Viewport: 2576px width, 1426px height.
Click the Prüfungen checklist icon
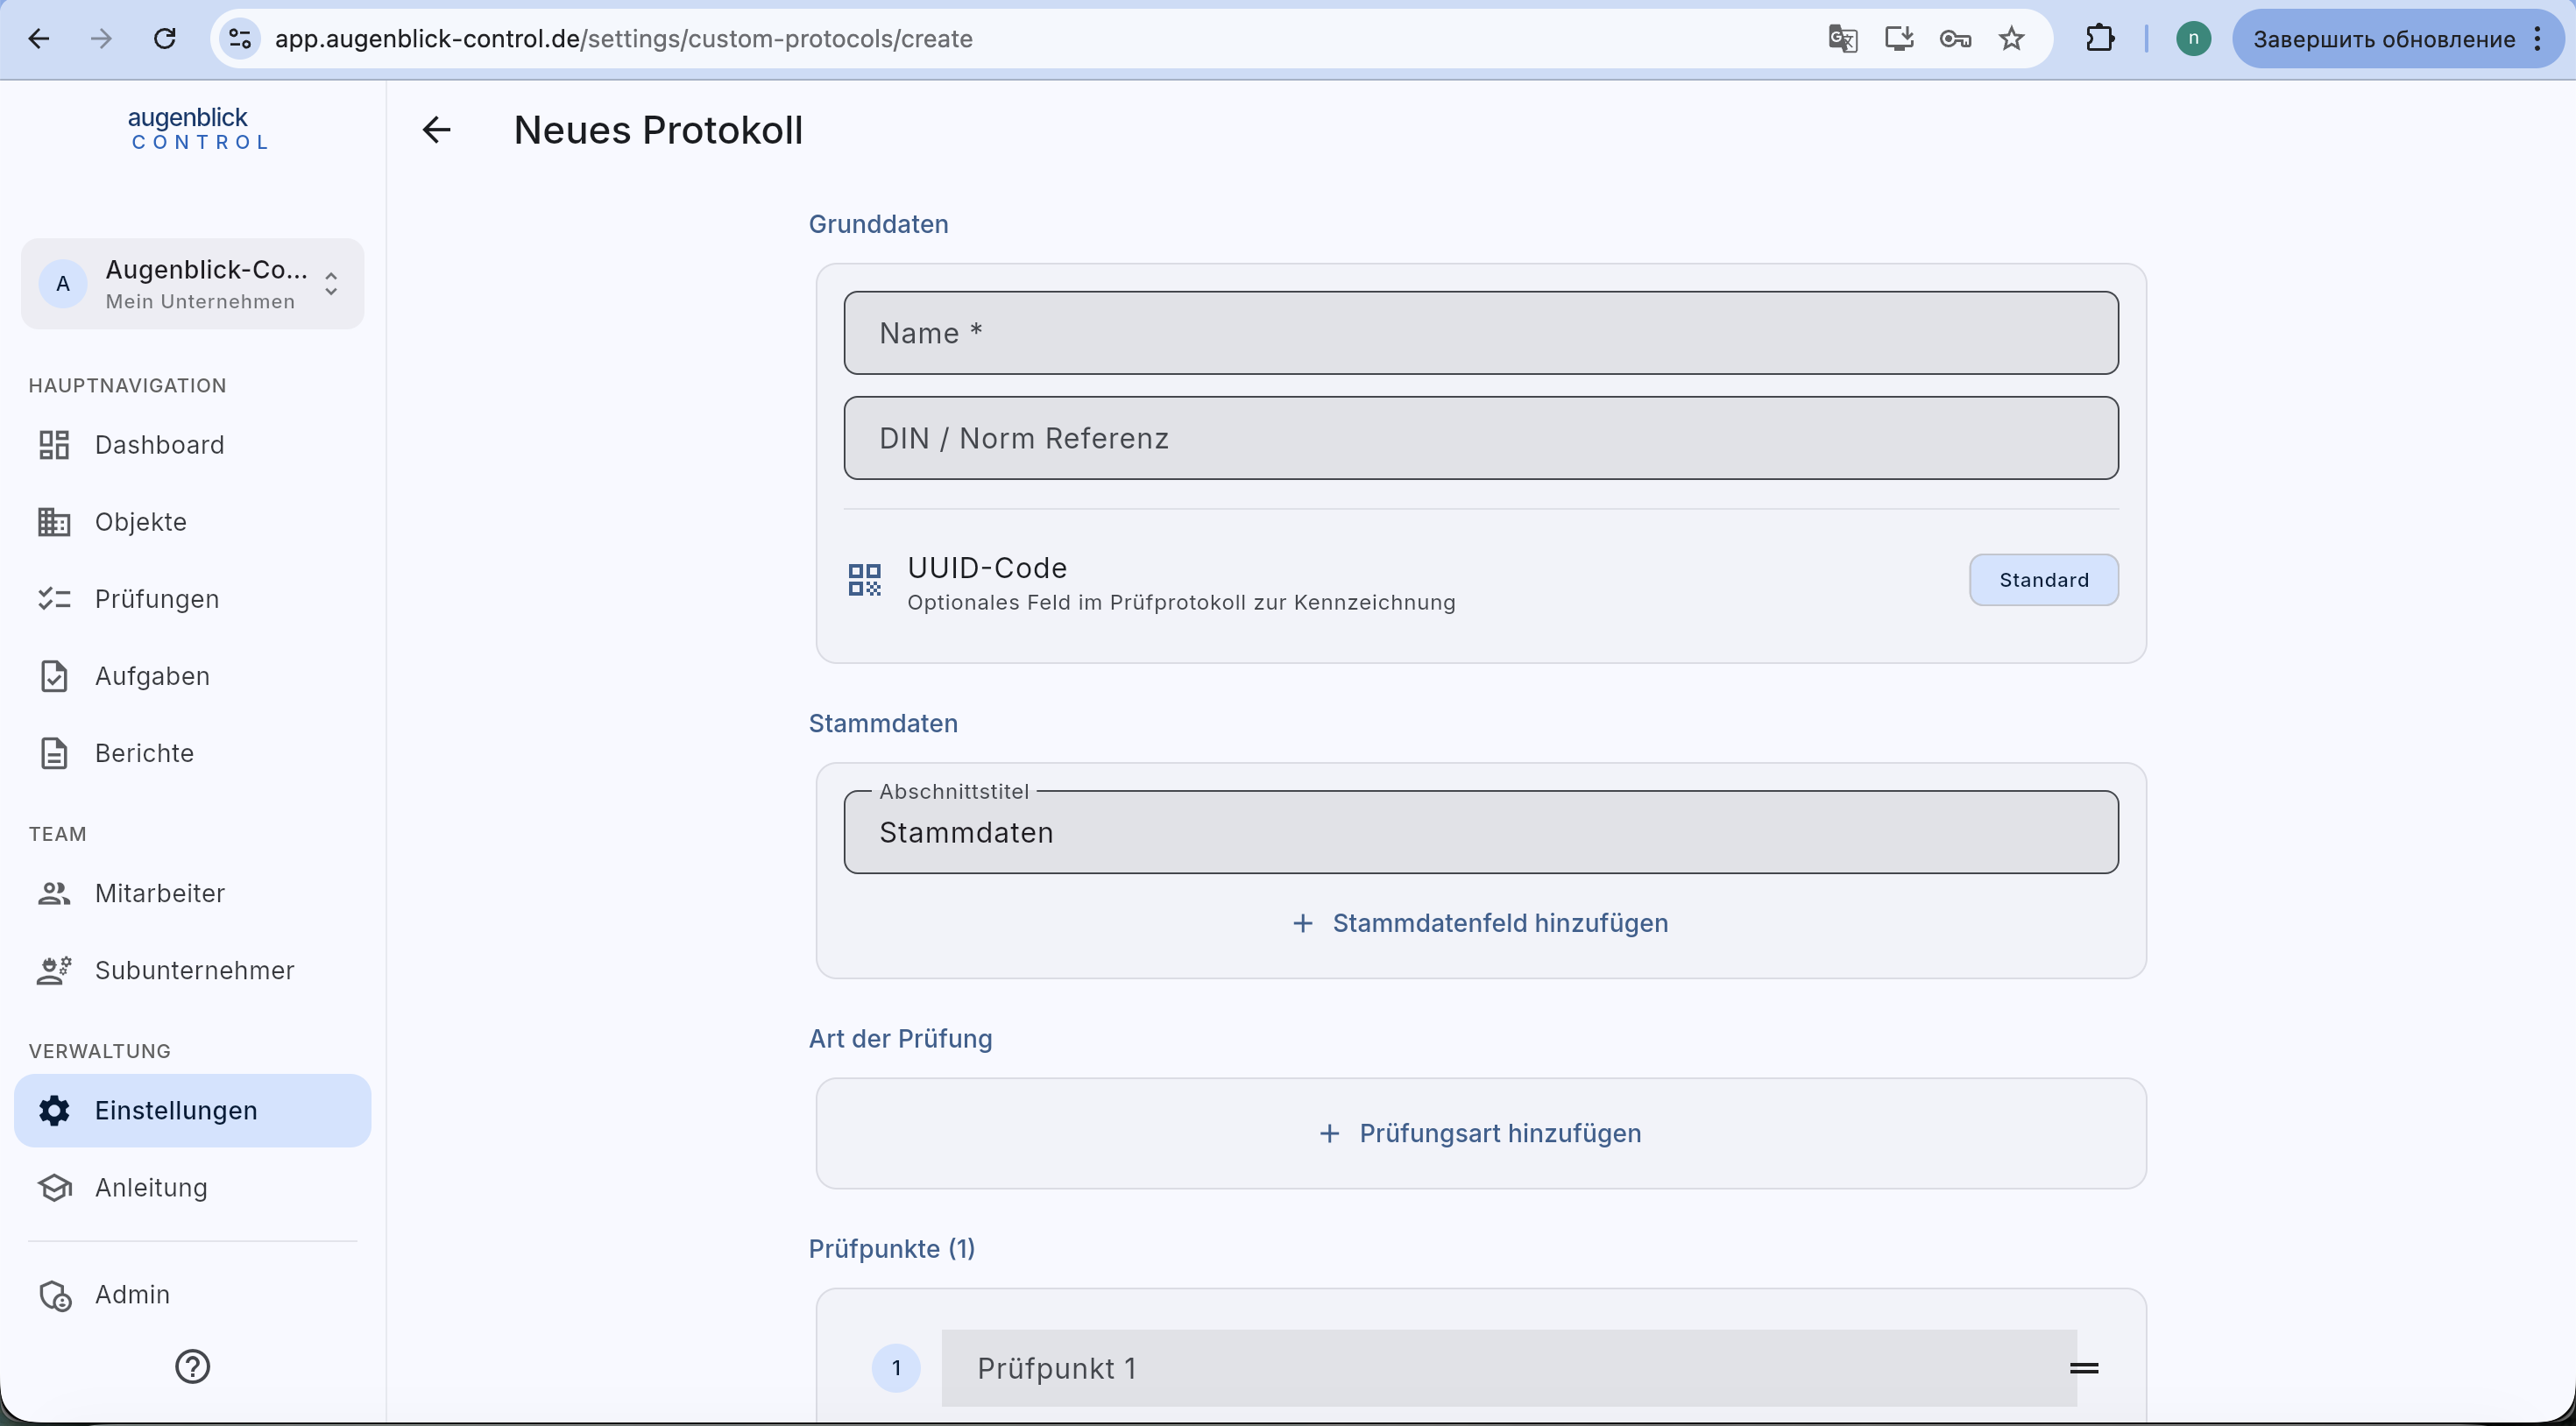[54, 599]
